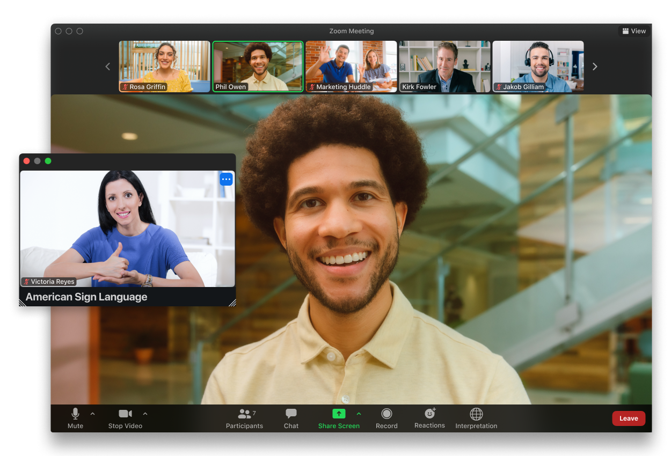Minimize the sign language interpreter window
The image size is (671, 456).
click(37, 161)
